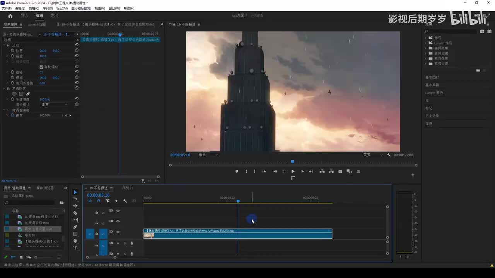Open the 混合模式 blend mode dropdown
495x278 pixels.
pyautogui.click(x=54, y=105)
